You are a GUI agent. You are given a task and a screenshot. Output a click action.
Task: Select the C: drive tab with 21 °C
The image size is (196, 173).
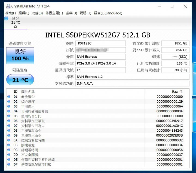coord(16,23)
